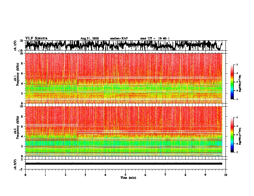The width and height of the screenshot is (254, 196).
Task: Click the "-5" tick on ch.3(V) axis
Action: click(21, 169)
